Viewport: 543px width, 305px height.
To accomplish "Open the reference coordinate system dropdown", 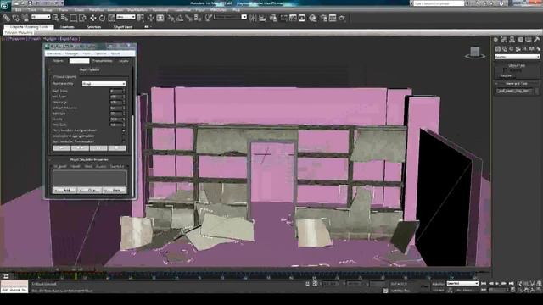I will 126,17.
